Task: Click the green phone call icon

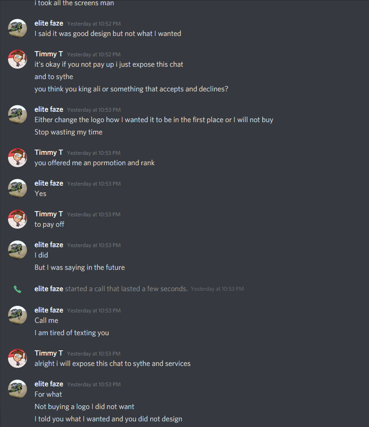Action: click(17, 289)
